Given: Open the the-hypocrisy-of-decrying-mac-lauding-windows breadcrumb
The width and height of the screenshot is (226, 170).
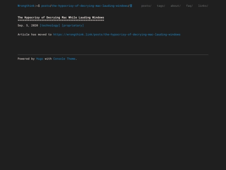Looking at the screenshot, I should click(x=90, y=6).
